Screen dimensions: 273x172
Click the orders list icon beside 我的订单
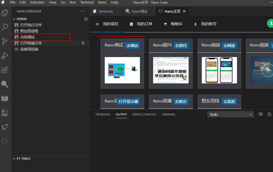(131, 24)
